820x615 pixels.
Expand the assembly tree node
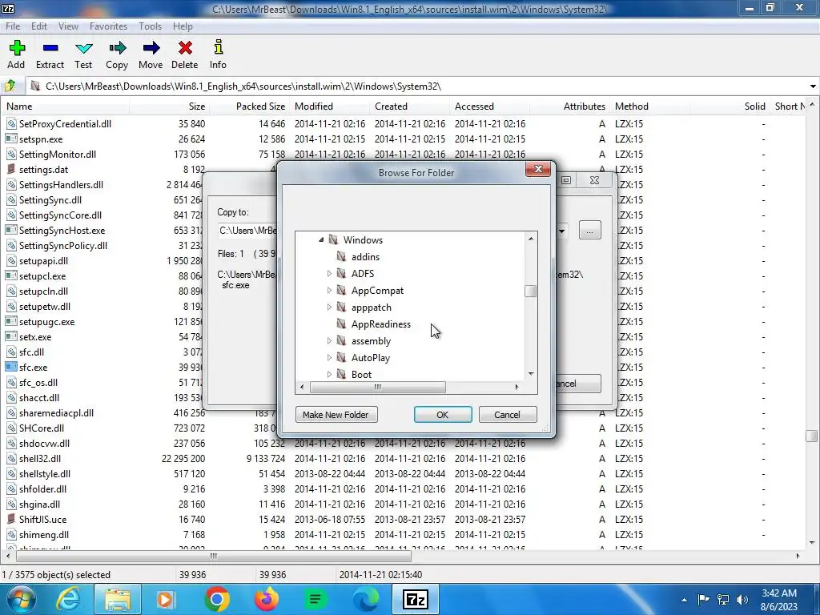click(x=329, y=341)
